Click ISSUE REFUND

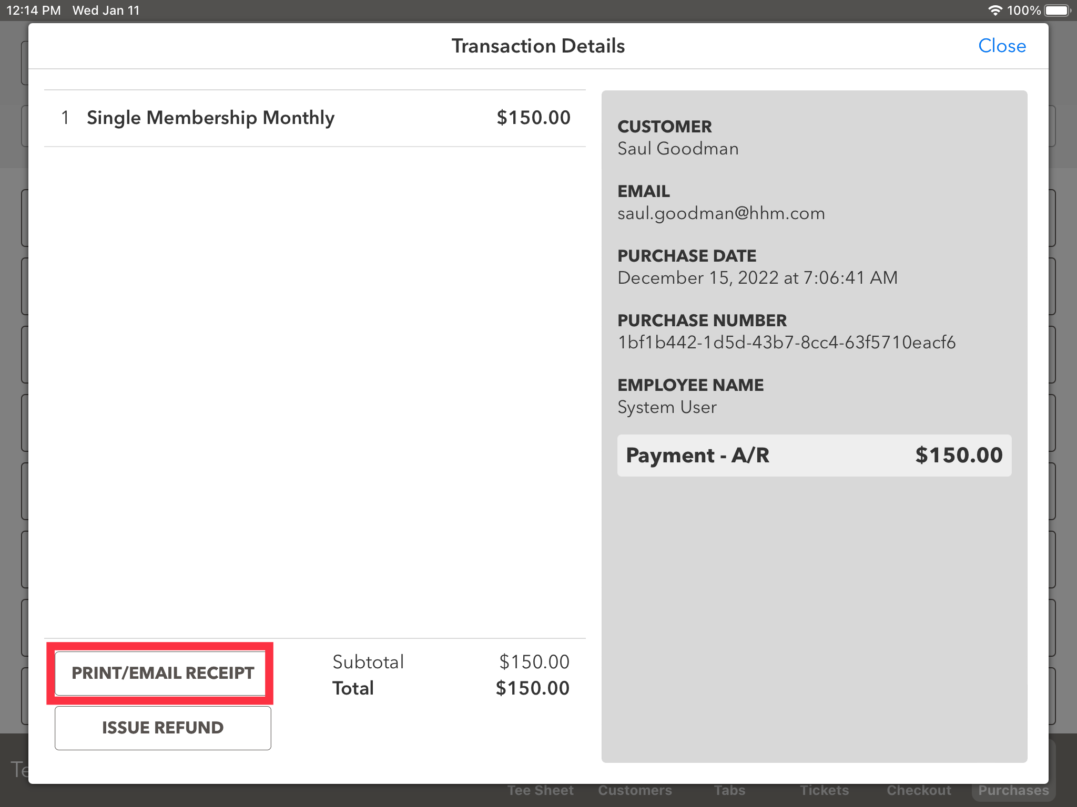tap(162, 728)
